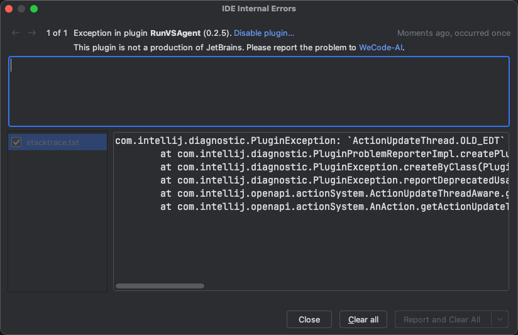Select stacktrace.txt in the attachments list
This screenshot has width=518, height=335.
click(53, 143)
